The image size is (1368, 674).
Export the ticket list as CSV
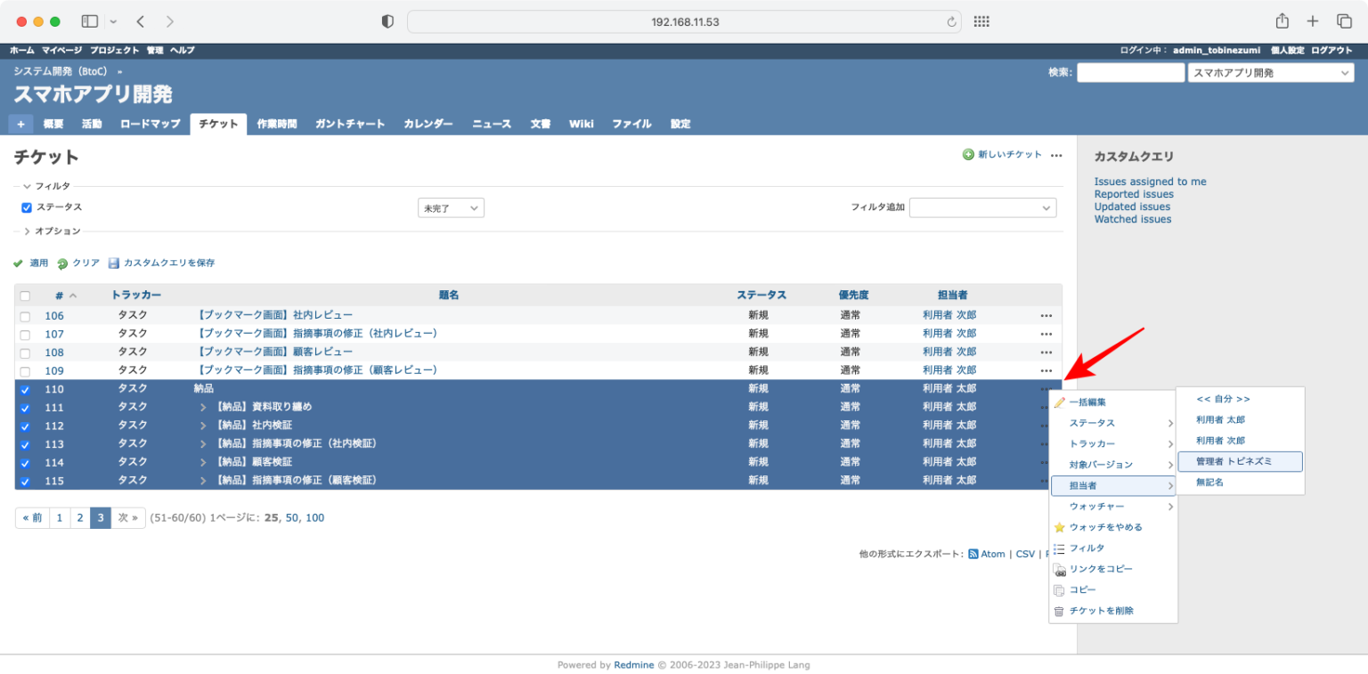coord(1024,553)
